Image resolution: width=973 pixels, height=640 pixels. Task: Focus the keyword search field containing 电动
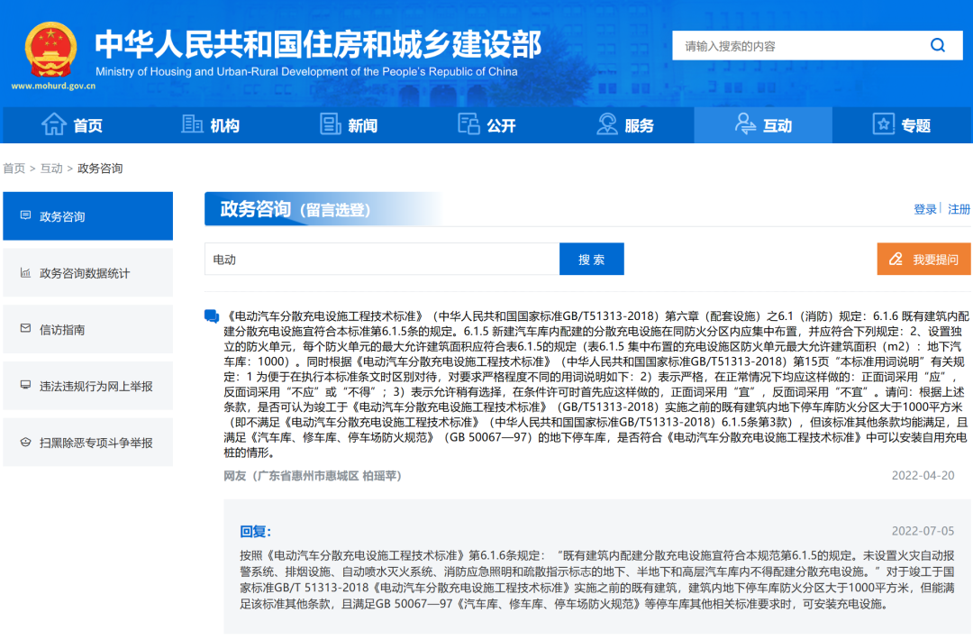click(381, 260)
